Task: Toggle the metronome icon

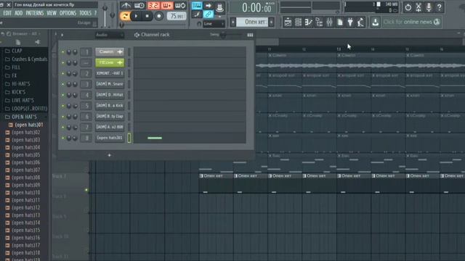Action: [x=126, y=5]
